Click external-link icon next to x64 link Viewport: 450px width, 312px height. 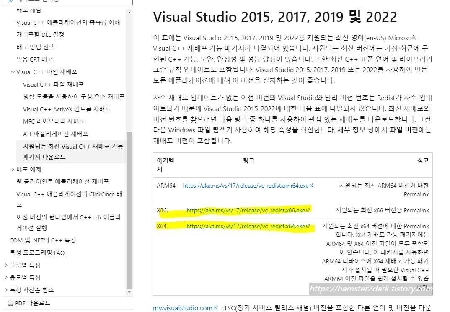pyautogui.click(x=308, y=226)
